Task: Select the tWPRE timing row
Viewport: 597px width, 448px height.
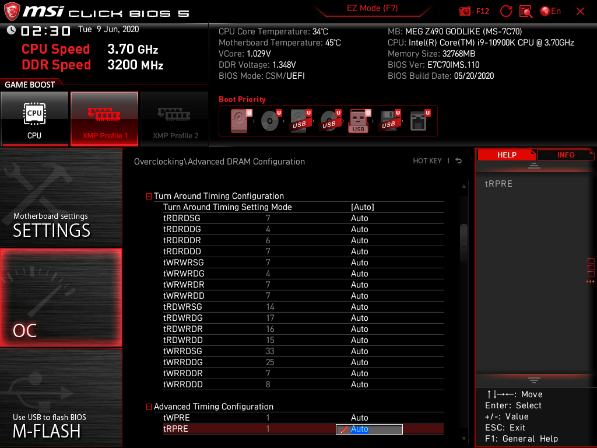Action: pyautogui.click(x=303, y=418)
